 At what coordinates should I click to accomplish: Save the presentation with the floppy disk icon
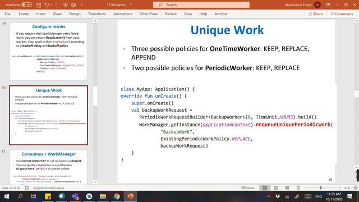(x=39, y=5)
